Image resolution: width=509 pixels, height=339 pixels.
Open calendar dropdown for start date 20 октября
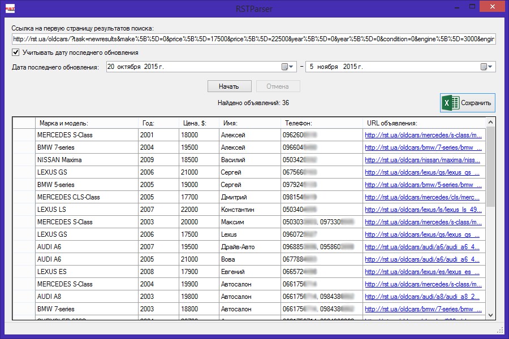click(288, 67)
